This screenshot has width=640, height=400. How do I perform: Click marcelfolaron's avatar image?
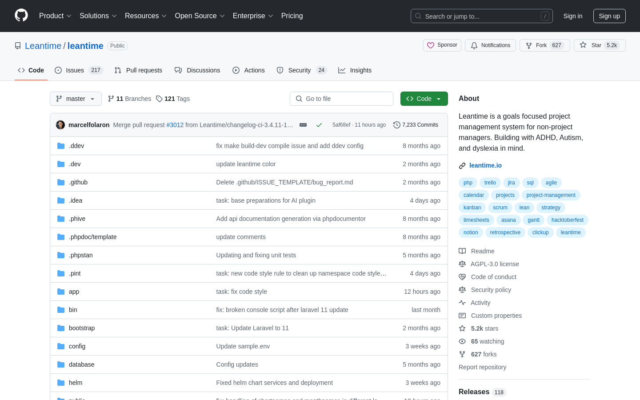pyautogui.click(x=60, y=125)
